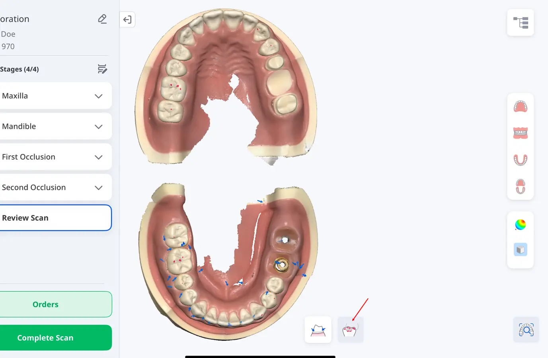Select the First Occlusion stage
The width and height of the screenshot is (548, 358).
[x=55, y=157]
